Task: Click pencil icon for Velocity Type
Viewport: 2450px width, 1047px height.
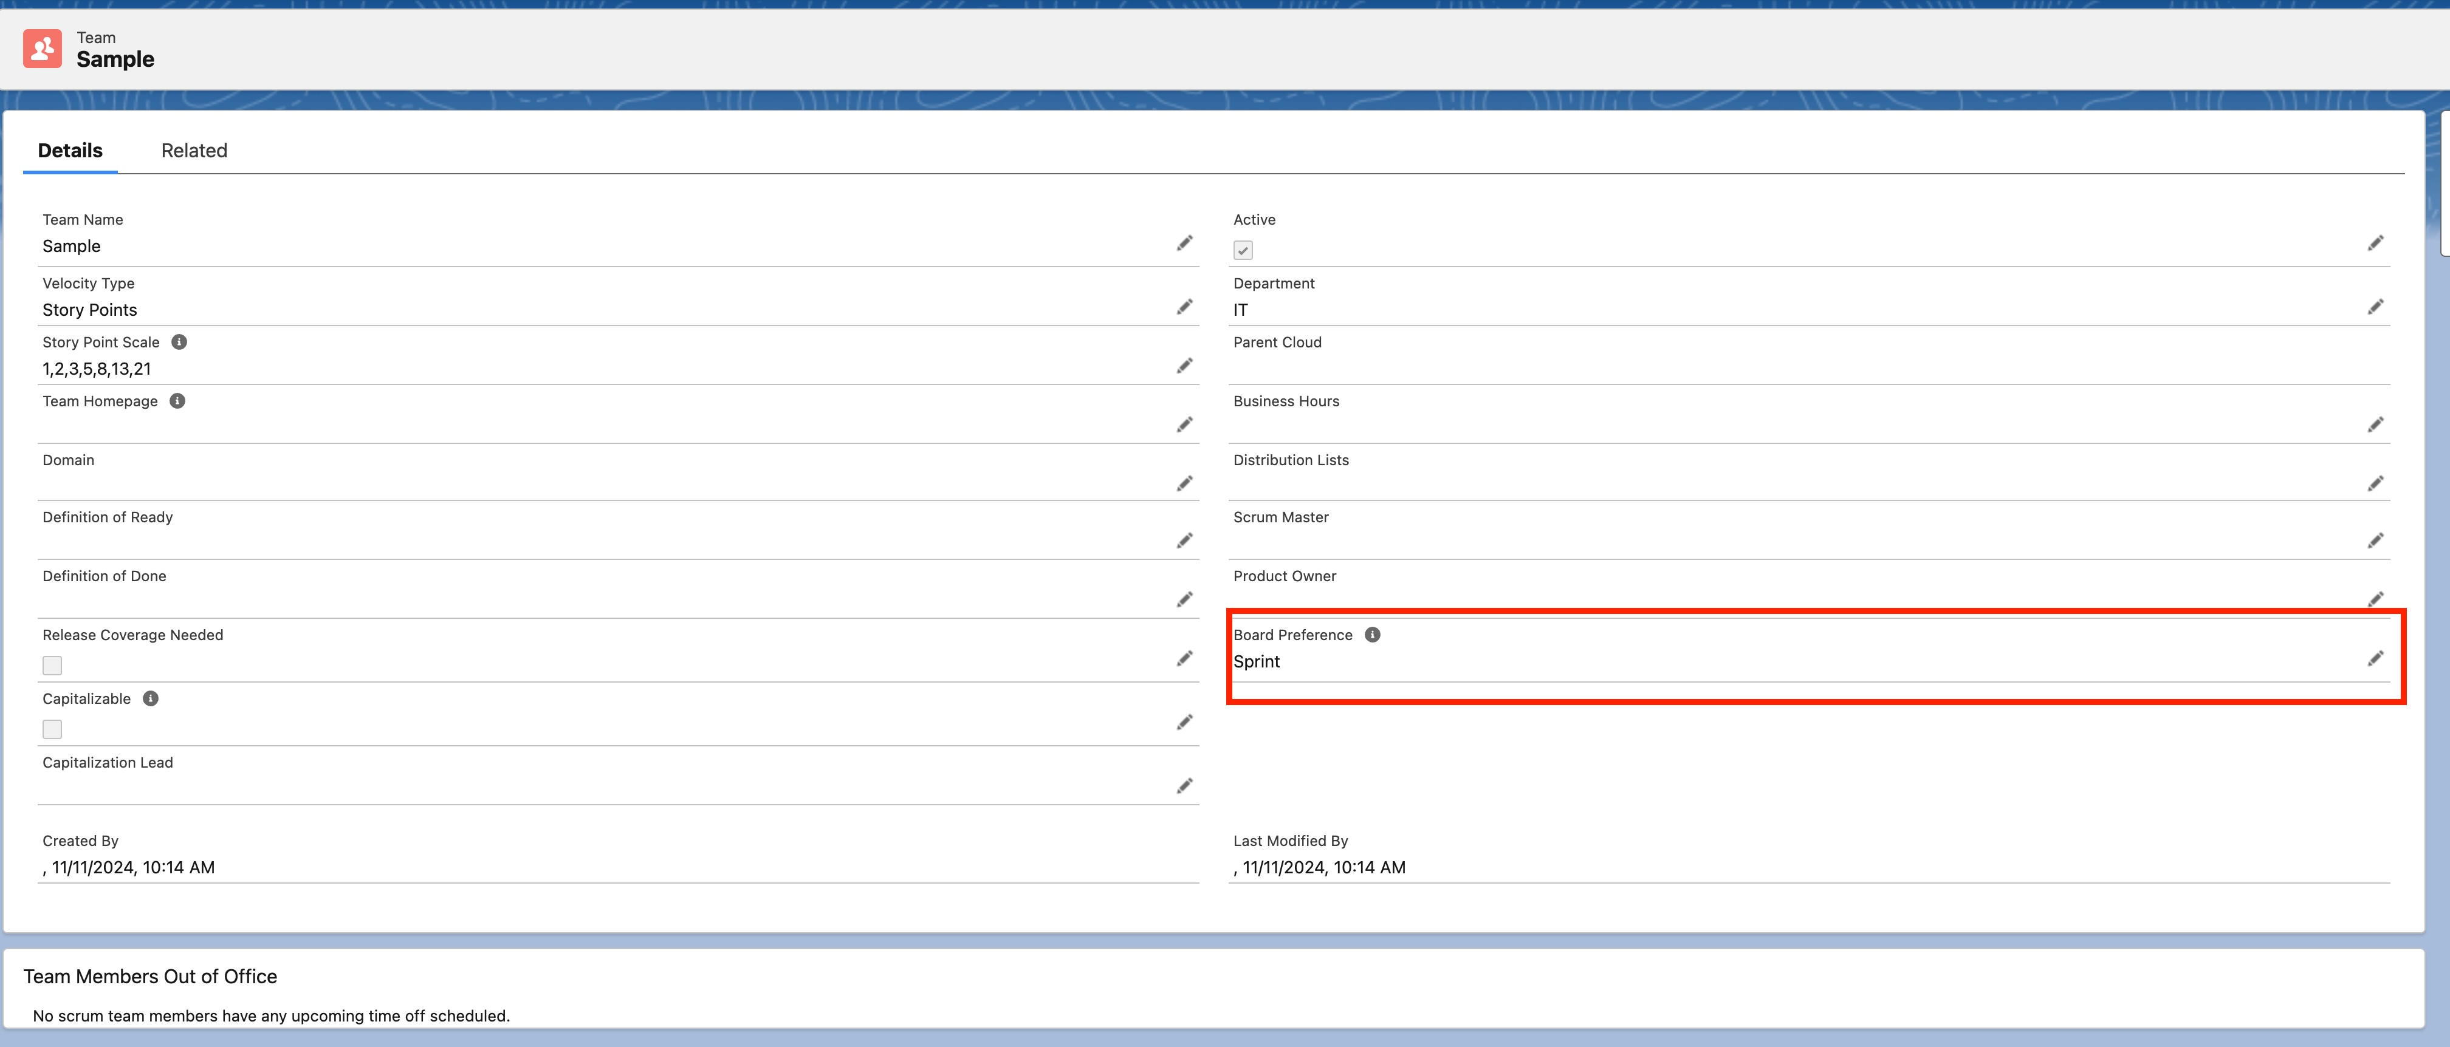Action: (1184, 307)
